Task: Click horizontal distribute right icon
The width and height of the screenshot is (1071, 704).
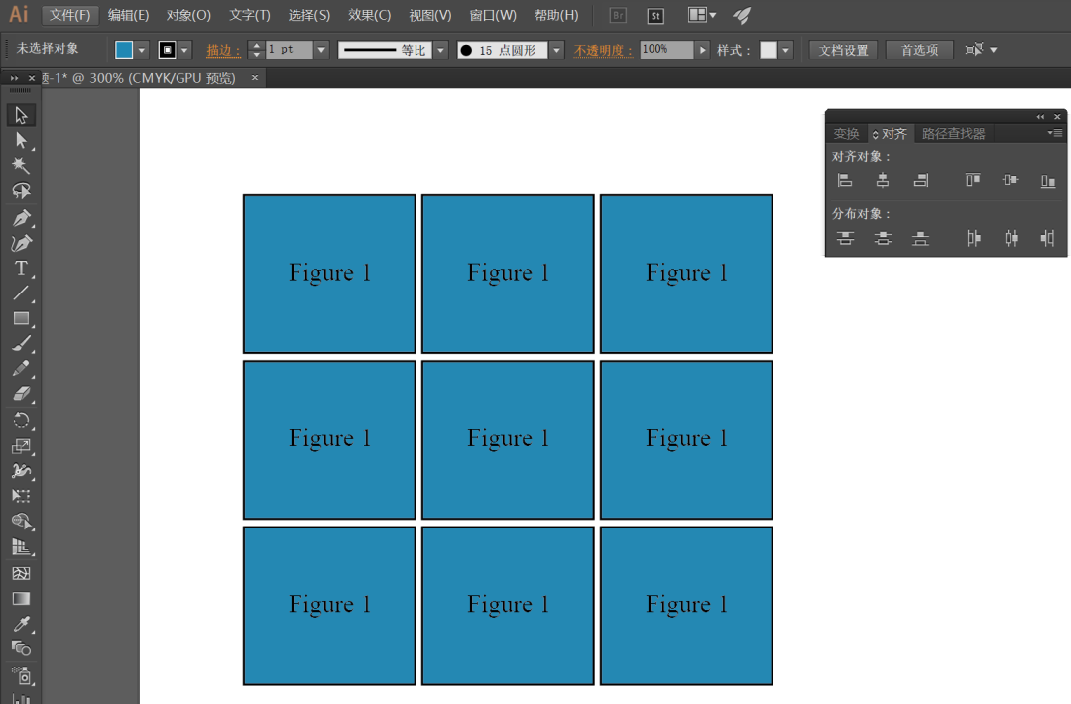Action: pyautogui.click(x=1048, y=238)
